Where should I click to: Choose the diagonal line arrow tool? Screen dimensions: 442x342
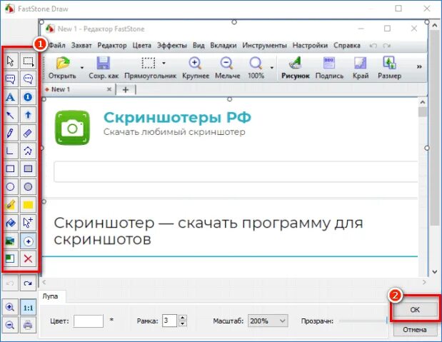(11, 115)
